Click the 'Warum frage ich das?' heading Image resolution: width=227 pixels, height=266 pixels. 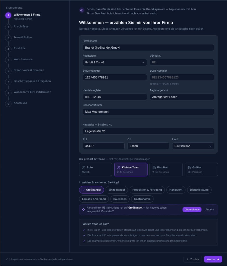pyautogui.click(x=96, y=224)
